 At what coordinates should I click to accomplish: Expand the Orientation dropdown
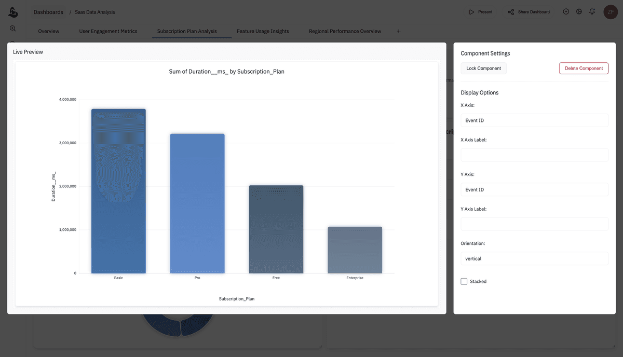coord(534,258)
